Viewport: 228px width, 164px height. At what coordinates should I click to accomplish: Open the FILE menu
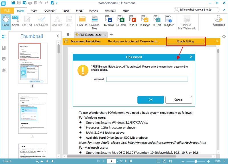click(7, 10)
